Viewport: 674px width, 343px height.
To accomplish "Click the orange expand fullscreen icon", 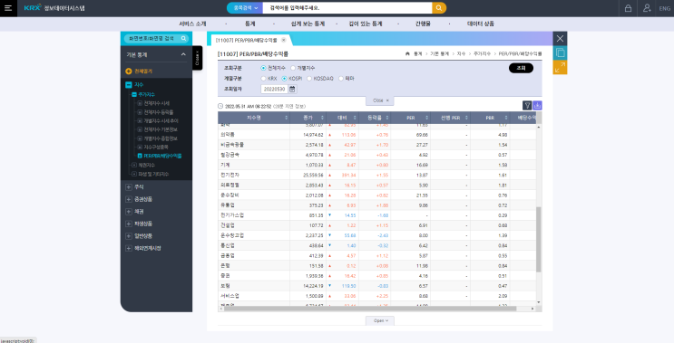I will tap(560, 67).
